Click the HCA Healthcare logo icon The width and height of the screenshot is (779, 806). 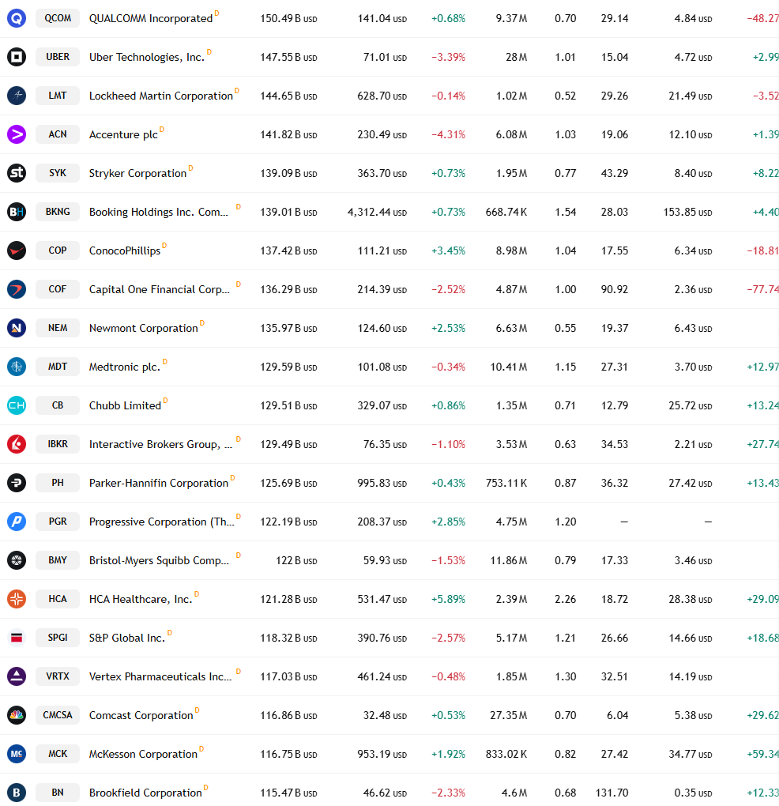[x=17, y=599]
